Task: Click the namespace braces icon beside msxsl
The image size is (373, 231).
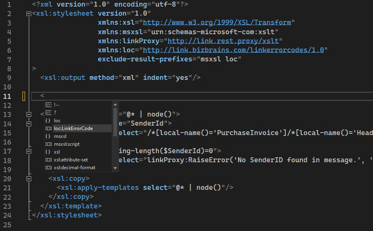Action: click(49, 136)
